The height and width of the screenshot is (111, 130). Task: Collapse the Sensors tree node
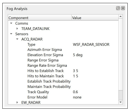(11, 34)
